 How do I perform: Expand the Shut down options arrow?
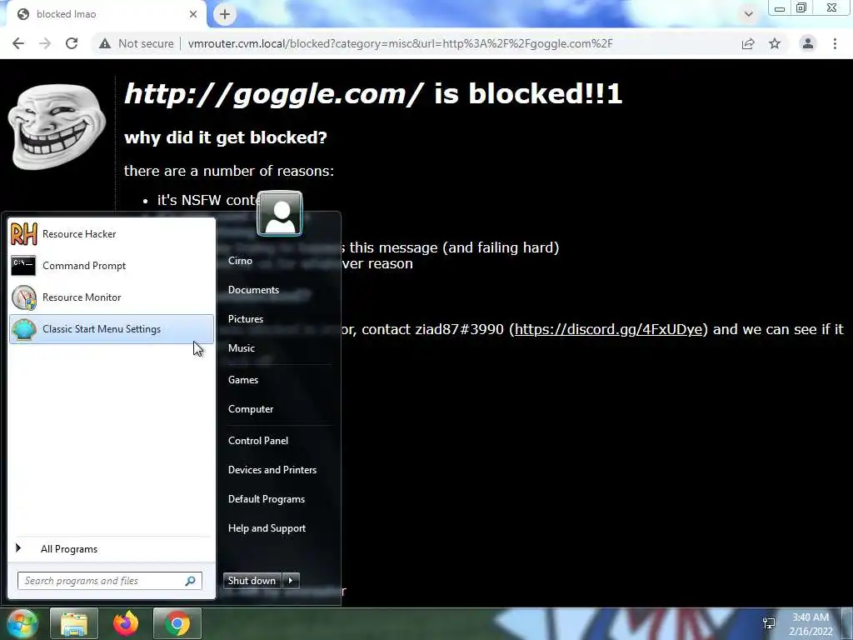tap(291, 581)
